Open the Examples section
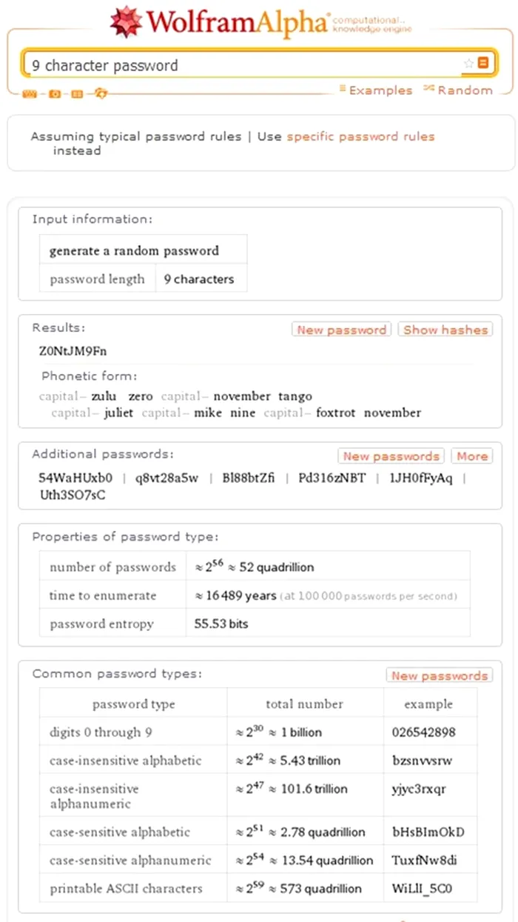 point(380,90)
